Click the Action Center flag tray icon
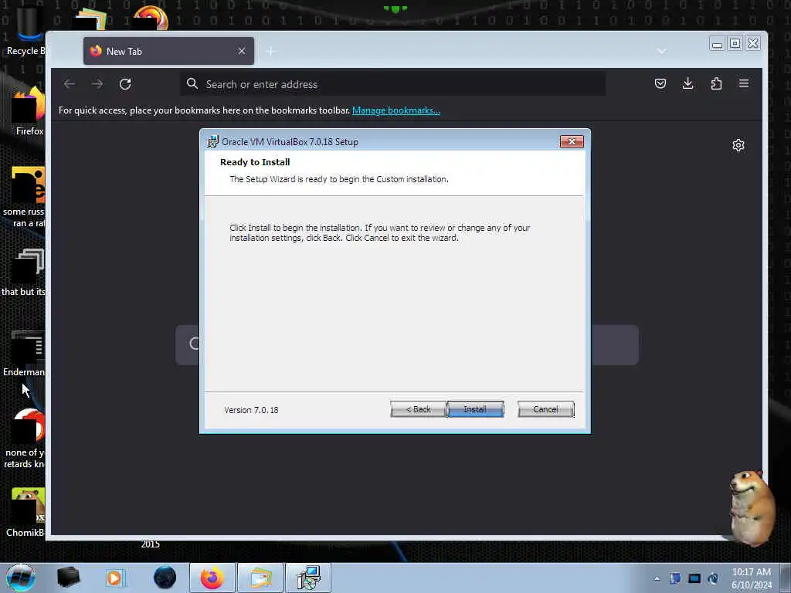Viewport: 791px width, 593px height. 675,578
